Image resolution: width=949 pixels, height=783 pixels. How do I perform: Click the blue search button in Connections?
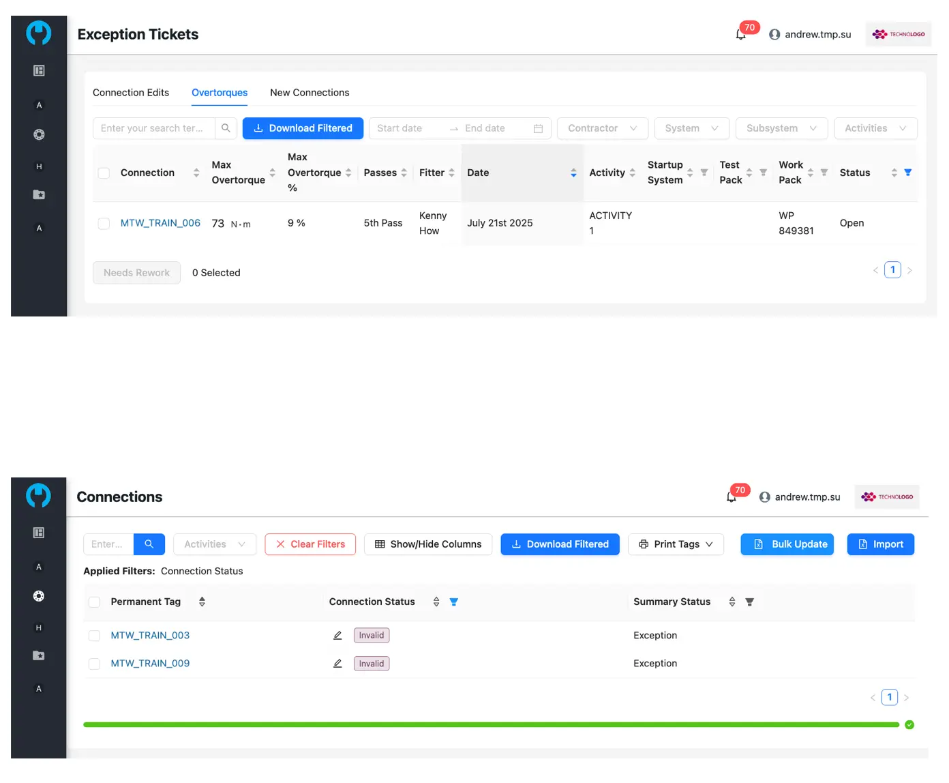[149, 544]
